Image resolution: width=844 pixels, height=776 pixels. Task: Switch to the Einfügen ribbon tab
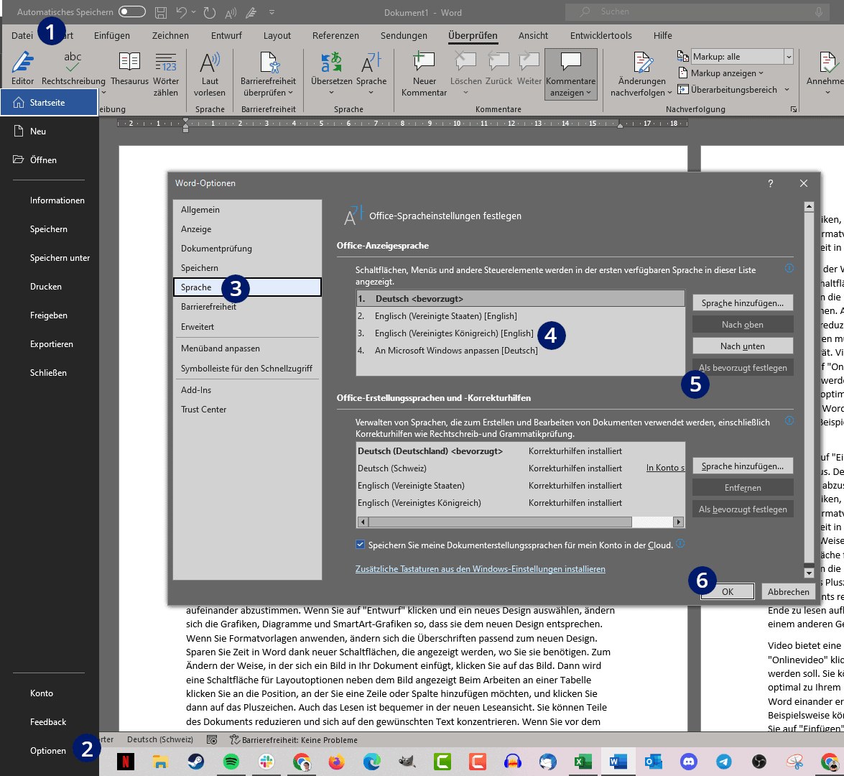coord(112,35)
